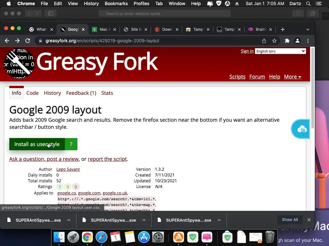
Task: Toggle Safari sidebar button in the background window
Action: (50, 13)
